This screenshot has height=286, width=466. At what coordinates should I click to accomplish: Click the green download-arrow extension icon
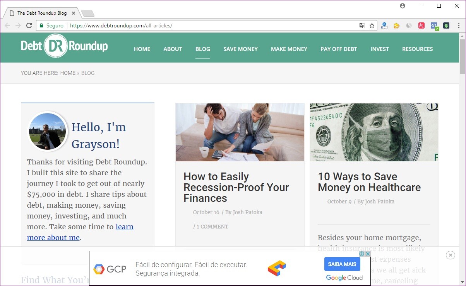click(446, 25)
